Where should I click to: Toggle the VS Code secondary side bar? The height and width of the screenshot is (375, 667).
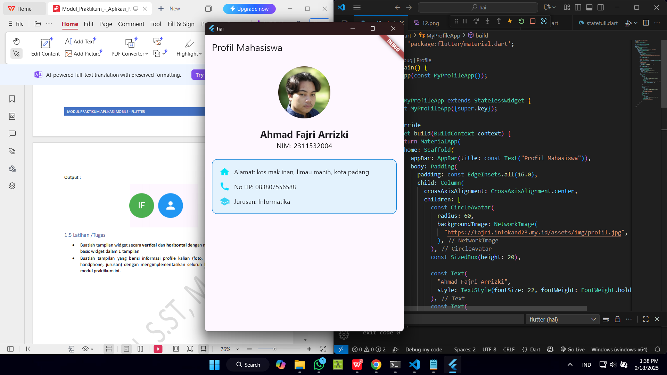pos(600,7)
